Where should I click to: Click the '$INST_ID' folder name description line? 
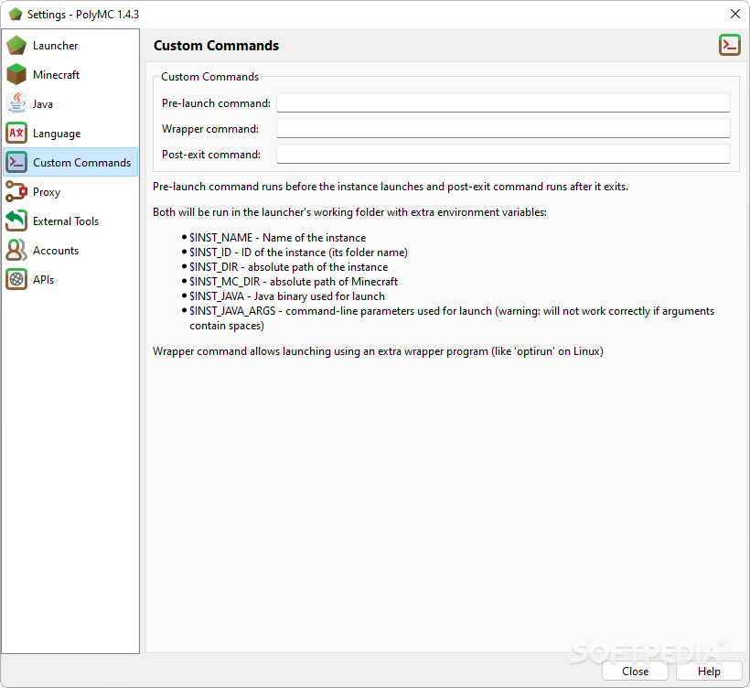pyautogui.click(x=298, y=253)
